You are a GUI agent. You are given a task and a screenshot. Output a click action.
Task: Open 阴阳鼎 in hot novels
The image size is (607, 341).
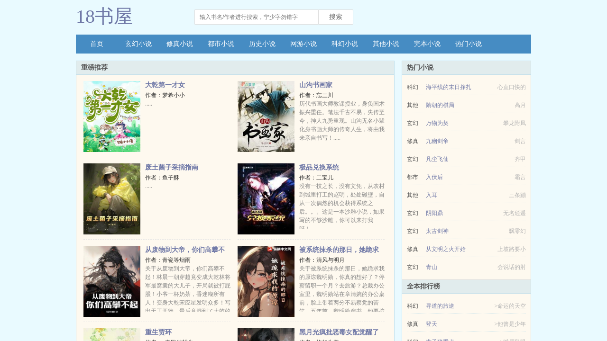[434, 213]
